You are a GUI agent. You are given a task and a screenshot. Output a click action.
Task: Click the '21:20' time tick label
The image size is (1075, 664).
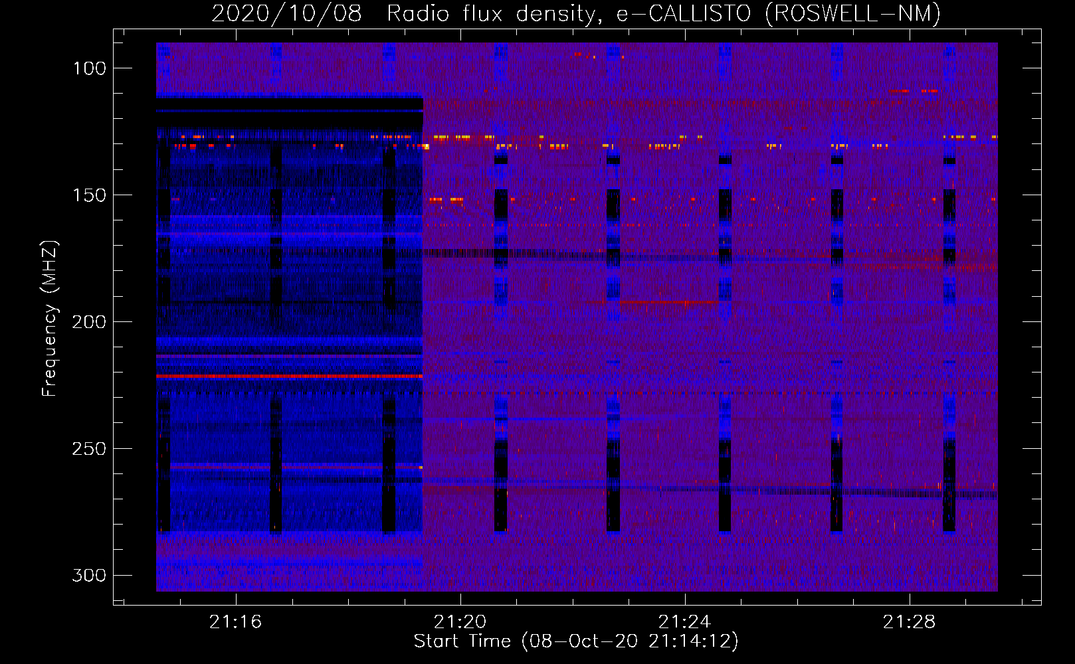[460, 622]
